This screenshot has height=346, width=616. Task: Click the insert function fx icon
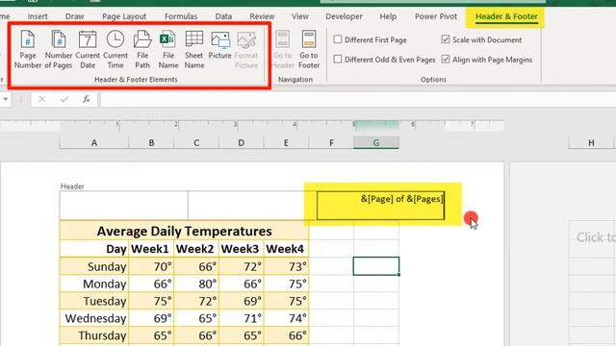pyautogui.click(x=87, y=99)
